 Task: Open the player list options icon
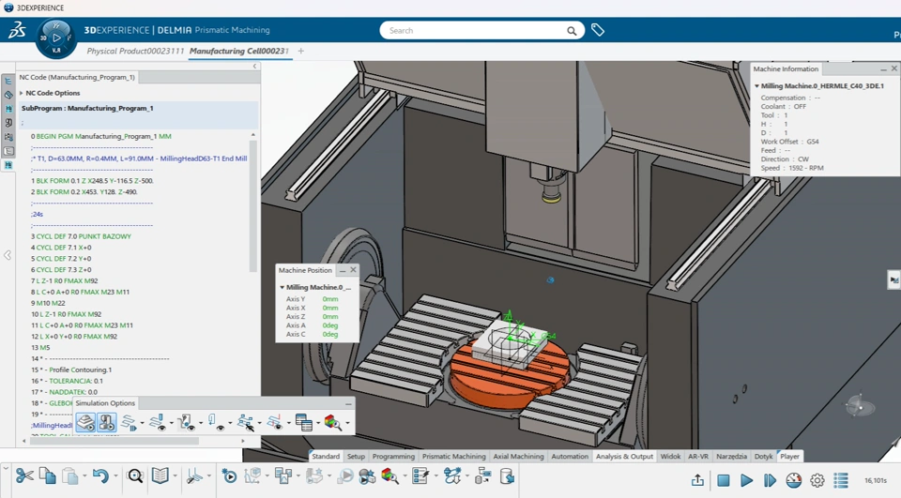pyautogui.click(x=841, y=479)
